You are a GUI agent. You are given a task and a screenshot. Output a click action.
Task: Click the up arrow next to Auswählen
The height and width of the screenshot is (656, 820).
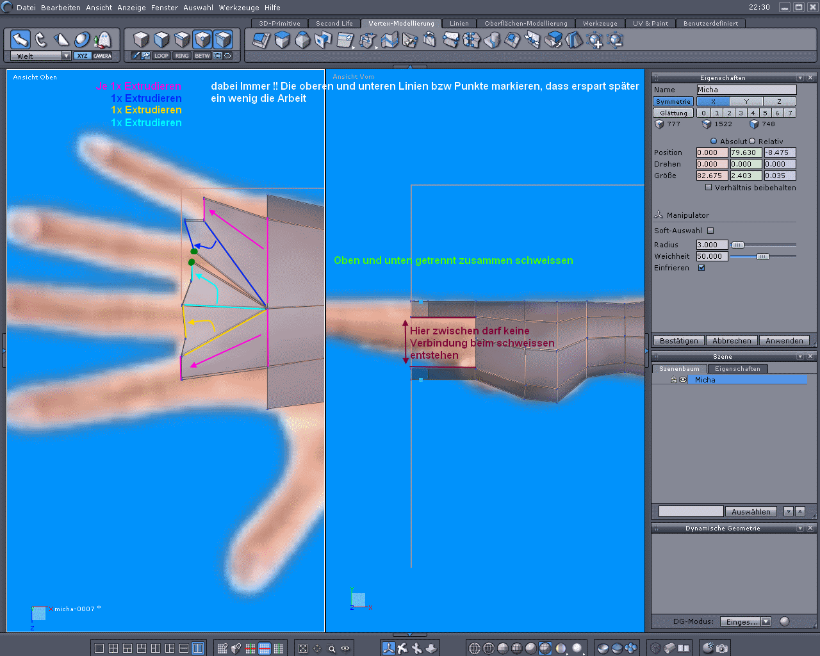point(799,511)
